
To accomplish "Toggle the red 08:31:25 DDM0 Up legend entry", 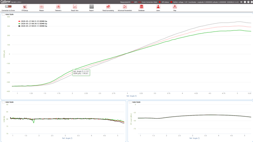I will [33, 21].
